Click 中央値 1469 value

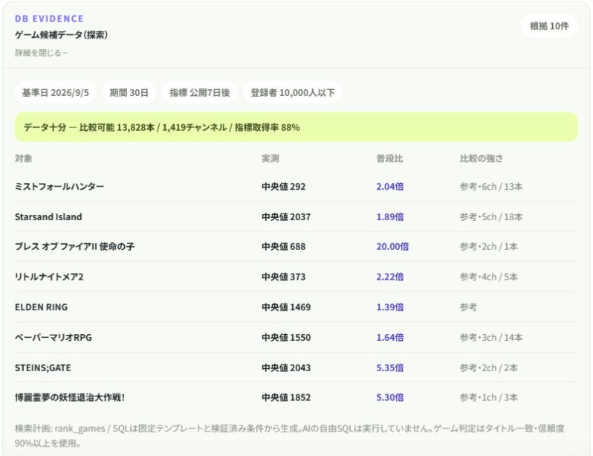(x=286, y=307)
